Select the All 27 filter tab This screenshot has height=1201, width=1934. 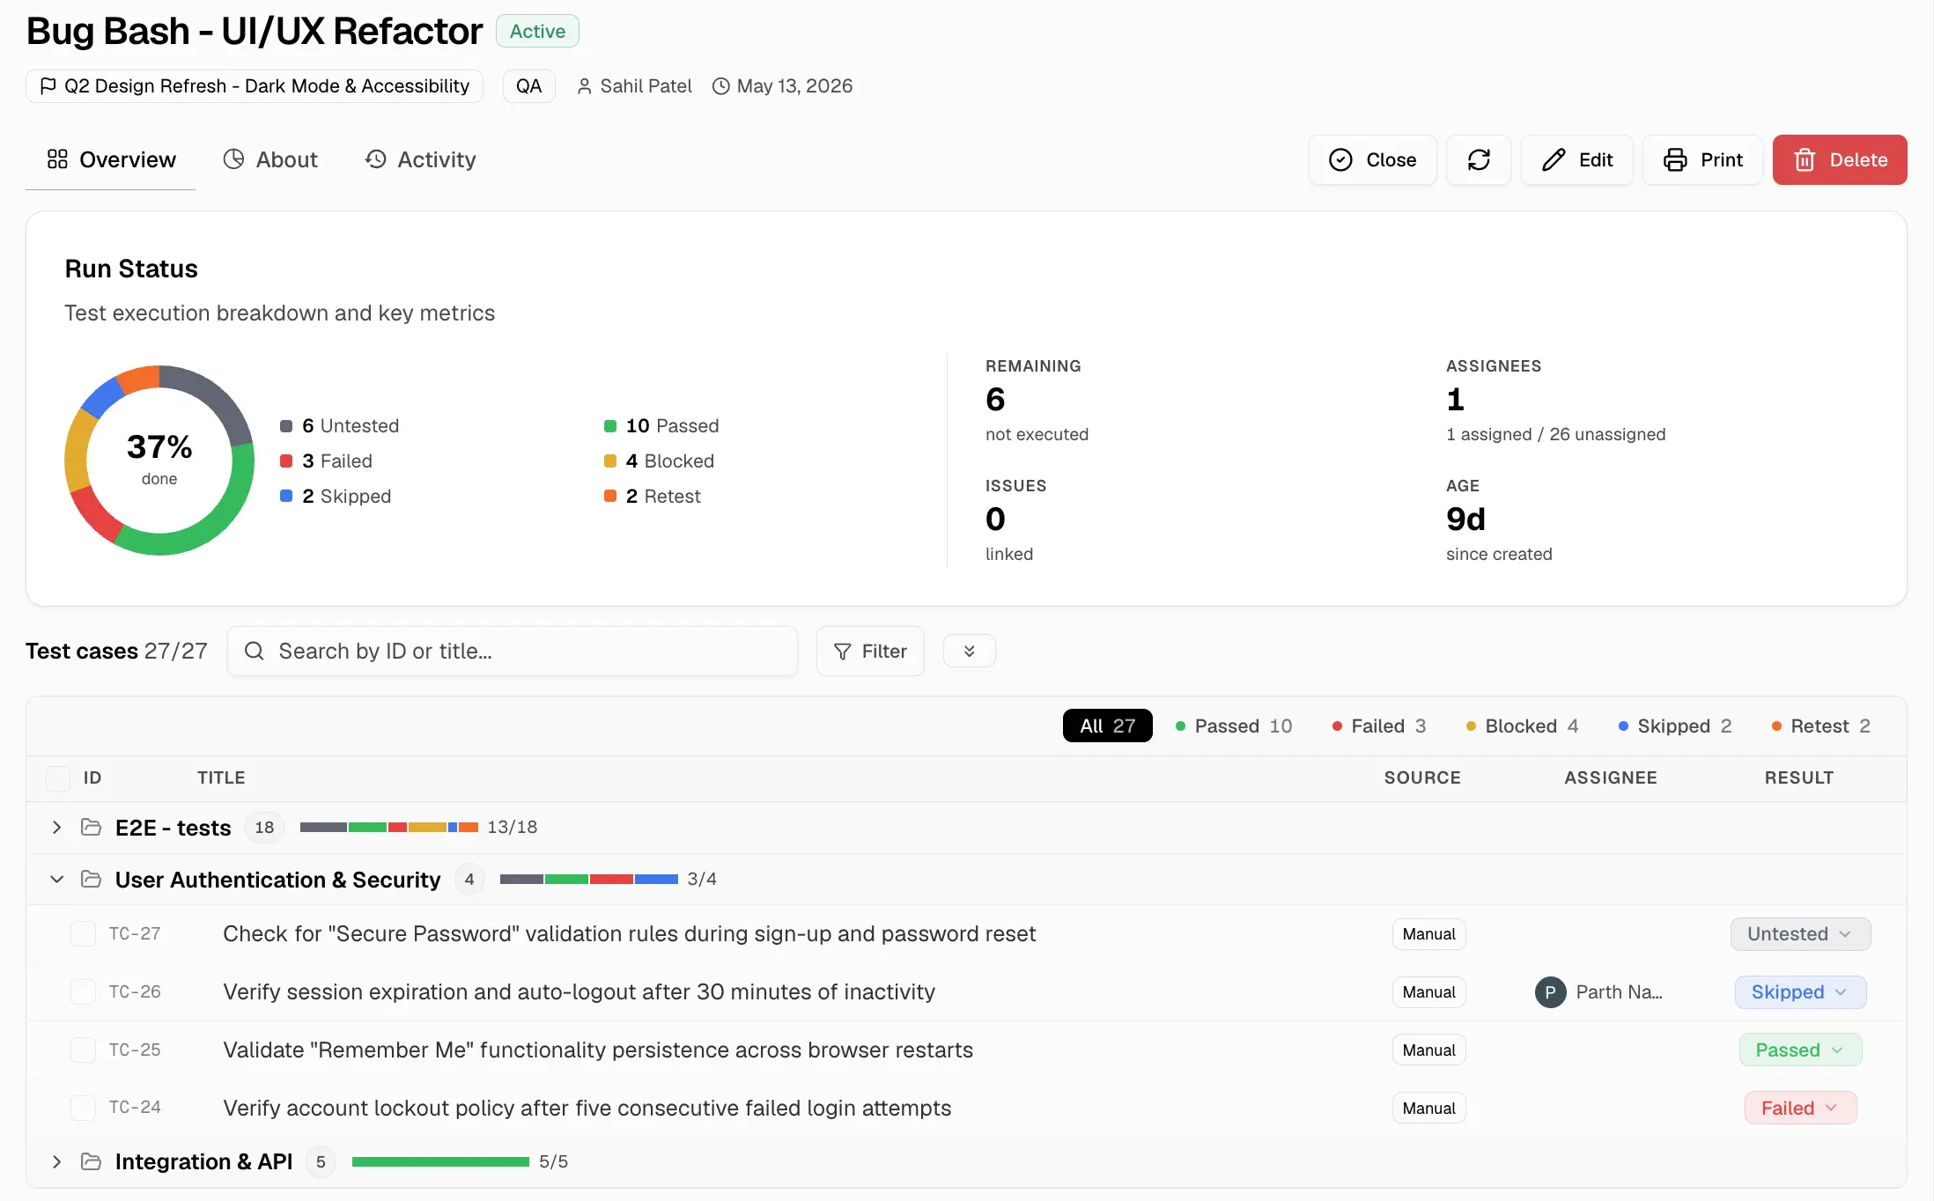(x=1107, y=726)
